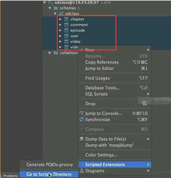This screenshot has width=171, height=178.
Task: Choose Go to Scripts Directory
Action: coord(49,174)
